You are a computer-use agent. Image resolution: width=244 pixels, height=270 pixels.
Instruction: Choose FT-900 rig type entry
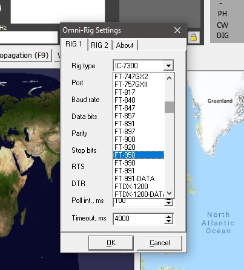tap(139, 140)
